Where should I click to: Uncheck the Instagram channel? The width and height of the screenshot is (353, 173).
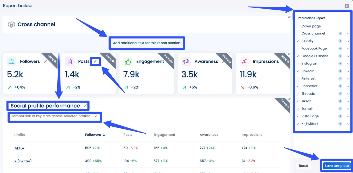[298, 63]
